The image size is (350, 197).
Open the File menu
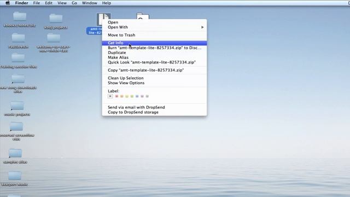(x=37, y=3)
